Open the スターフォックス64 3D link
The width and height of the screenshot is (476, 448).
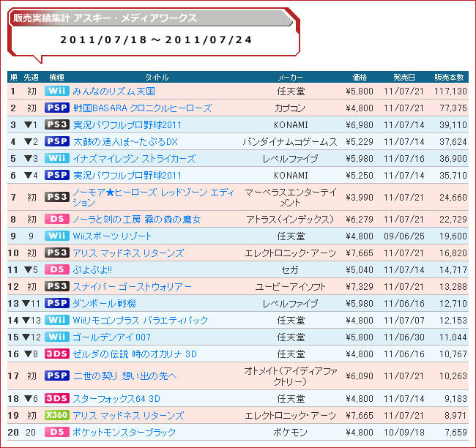[x=116, y=398]
